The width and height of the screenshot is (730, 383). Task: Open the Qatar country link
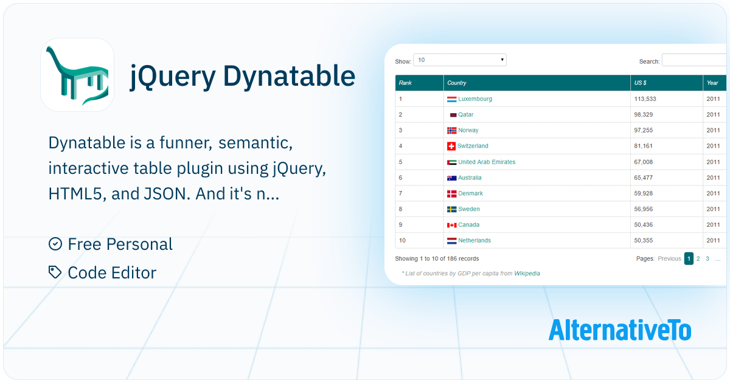pyautogui.click(x=466, y=115)
